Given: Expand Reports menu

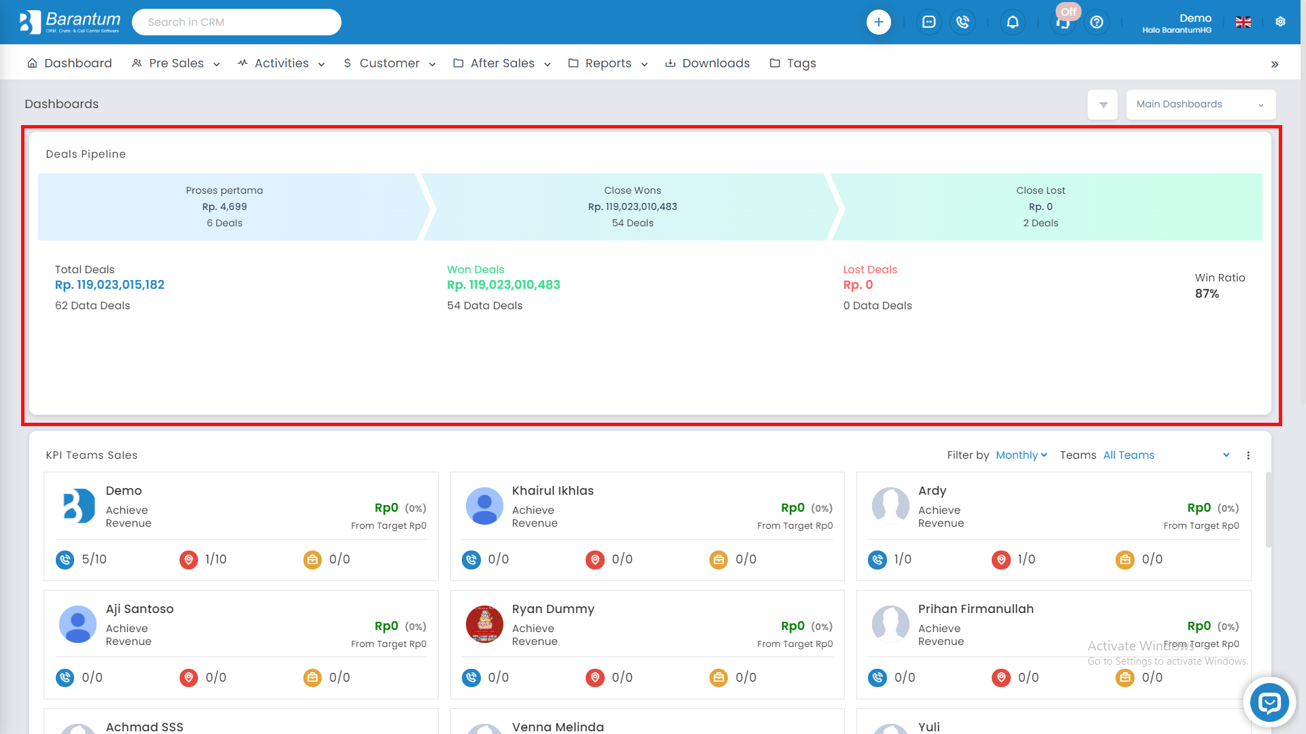Looking at the screenshot, I should pos(608,63).
